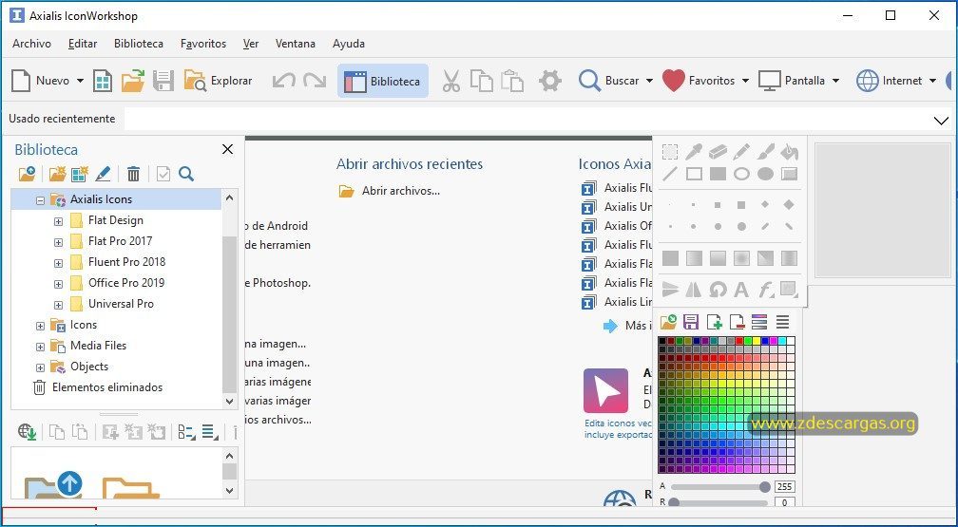This screenshot has height=527, width=958.
Task: Open the Internet dropdown arrow
Action: (932, 81)
